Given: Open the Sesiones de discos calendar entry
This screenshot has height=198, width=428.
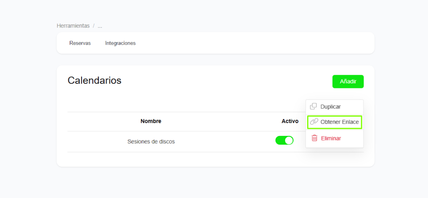Looking at the screenshot, I should pos(151,141).
